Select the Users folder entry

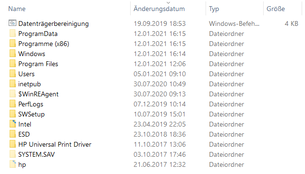[26, 74]
